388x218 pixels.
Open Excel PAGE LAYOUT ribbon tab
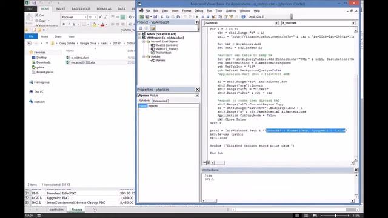coord(81,9)
